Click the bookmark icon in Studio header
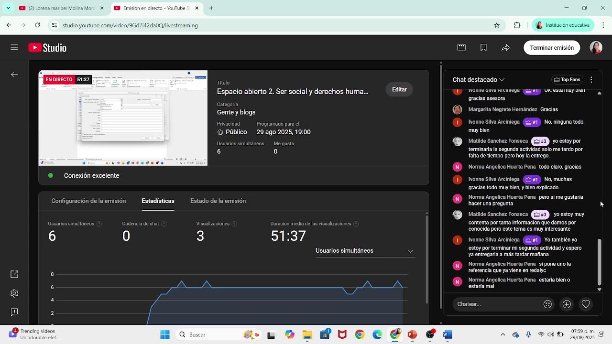Image resolution: width=612 pixels, height=344 pixels. [483, 47]
